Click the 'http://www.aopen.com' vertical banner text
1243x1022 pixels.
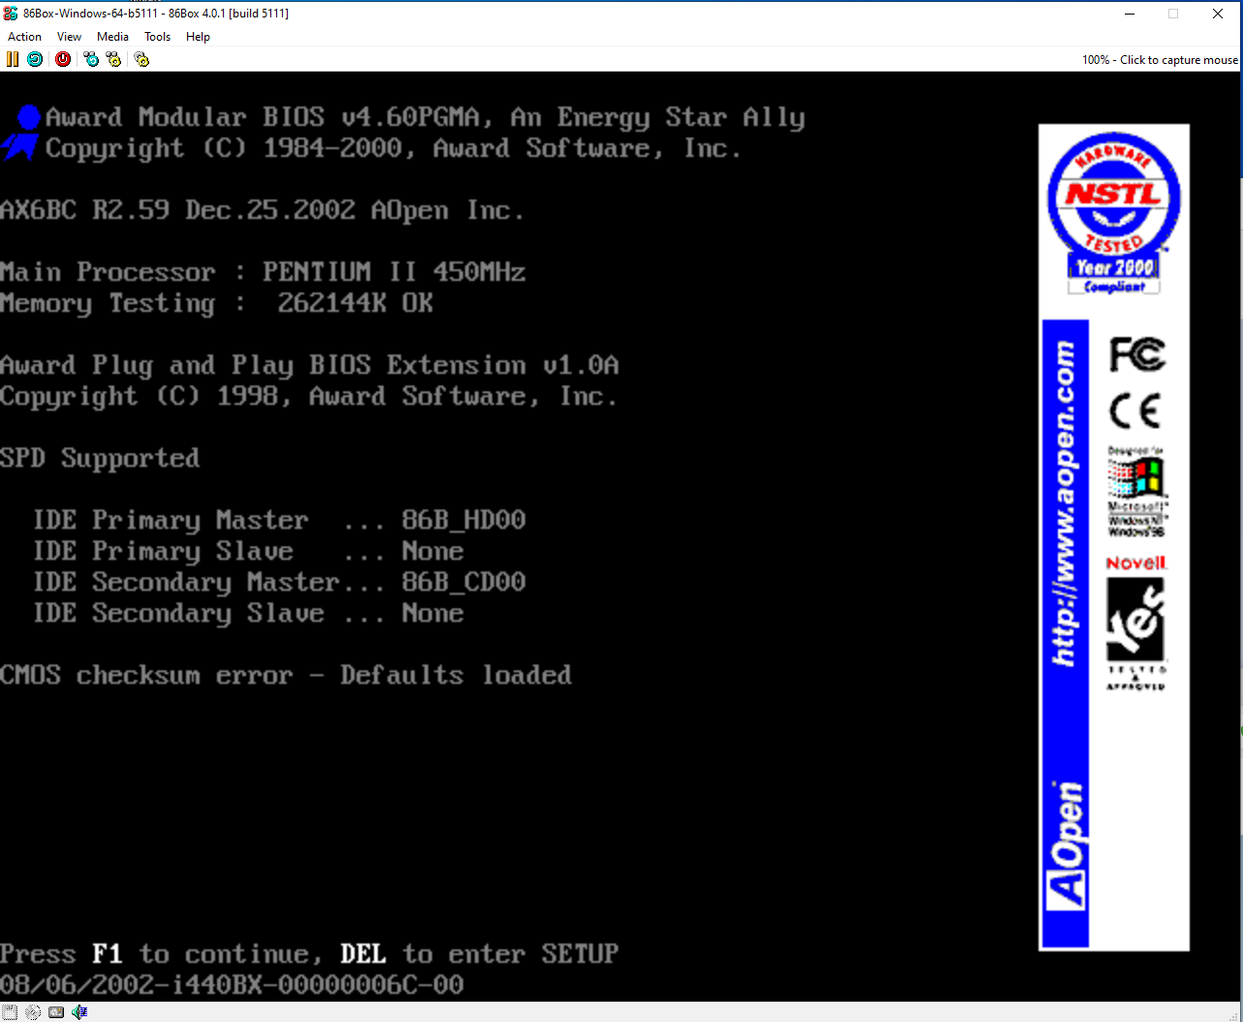click(x=1065, y=503)
